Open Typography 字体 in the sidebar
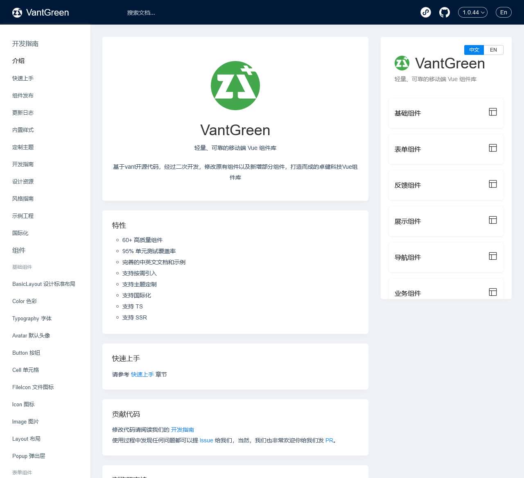 tap(32, 318)
